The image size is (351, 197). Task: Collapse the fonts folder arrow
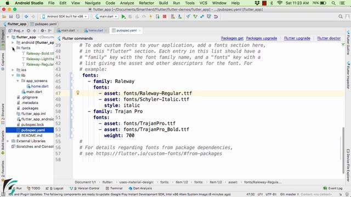[x=13, y=48]
